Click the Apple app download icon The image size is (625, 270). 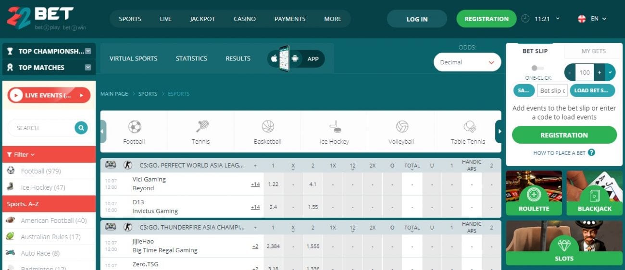pyautogui.click(x=274, y=59)
